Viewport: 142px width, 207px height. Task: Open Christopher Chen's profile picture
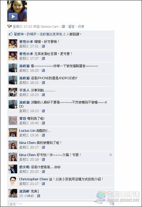(x=13, y=181)
